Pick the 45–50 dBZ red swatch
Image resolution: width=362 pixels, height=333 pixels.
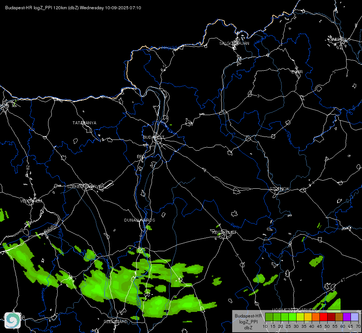pos(324,317)
